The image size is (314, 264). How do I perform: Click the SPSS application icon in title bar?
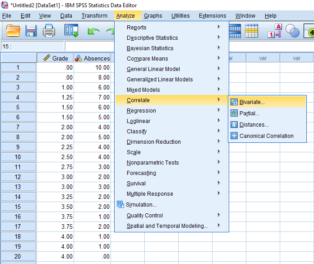pos(5,5)
